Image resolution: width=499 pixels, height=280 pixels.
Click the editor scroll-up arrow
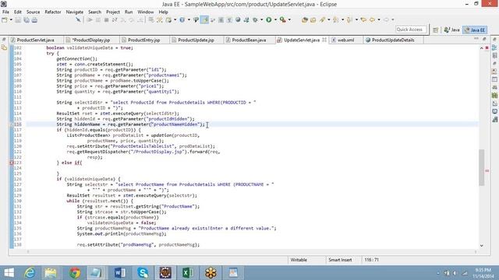482,48
